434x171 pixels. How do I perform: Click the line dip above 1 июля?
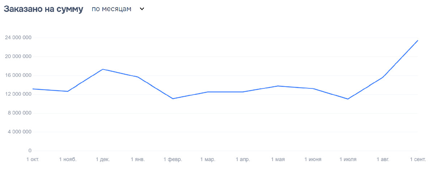point(348,99)
